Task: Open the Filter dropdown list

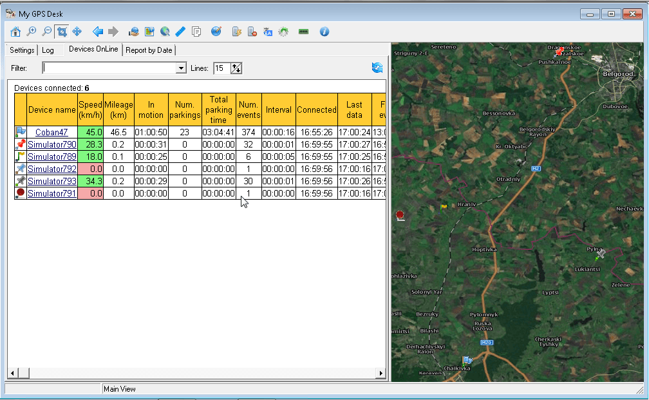Action: click(181, 68)
